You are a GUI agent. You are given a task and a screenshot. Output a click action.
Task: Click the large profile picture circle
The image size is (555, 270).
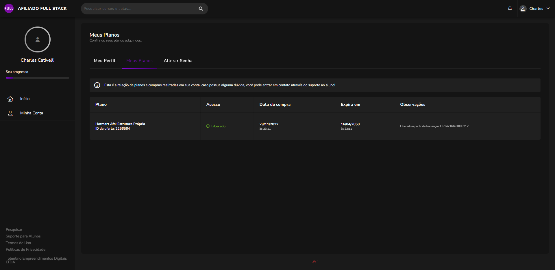pyautogui.click(x=38, y=39)
